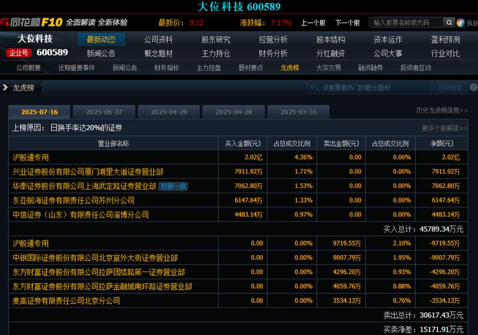Select the 2025-06-27 date tab
This screenshot has width=478, height=335.
click(104, 112)
